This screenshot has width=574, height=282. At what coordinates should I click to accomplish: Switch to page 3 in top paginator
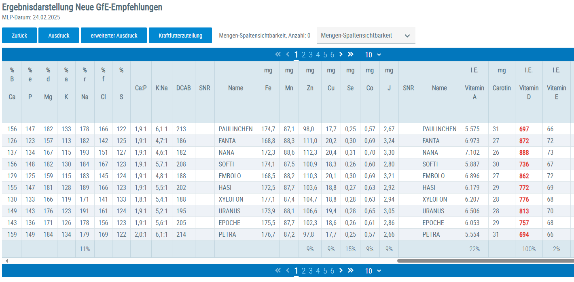[311, 55]
